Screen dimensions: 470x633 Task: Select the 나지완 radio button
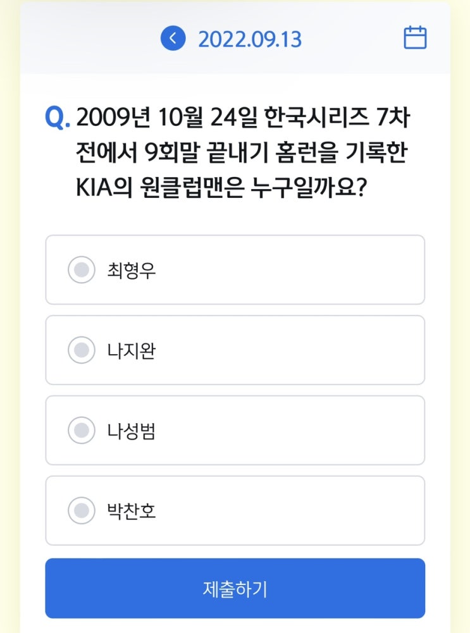click(81, 350)
